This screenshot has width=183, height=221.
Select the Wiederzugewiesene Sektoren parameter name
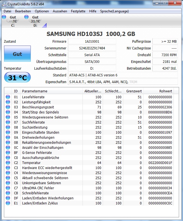pyautogui.click(x=45, y=117)
